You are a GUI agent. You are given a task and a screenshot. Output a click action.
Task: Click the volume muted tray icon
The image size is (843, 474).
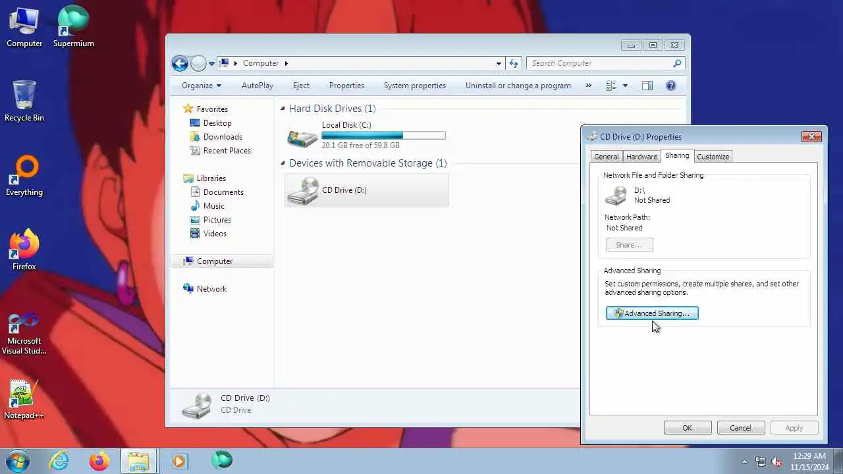776,461
